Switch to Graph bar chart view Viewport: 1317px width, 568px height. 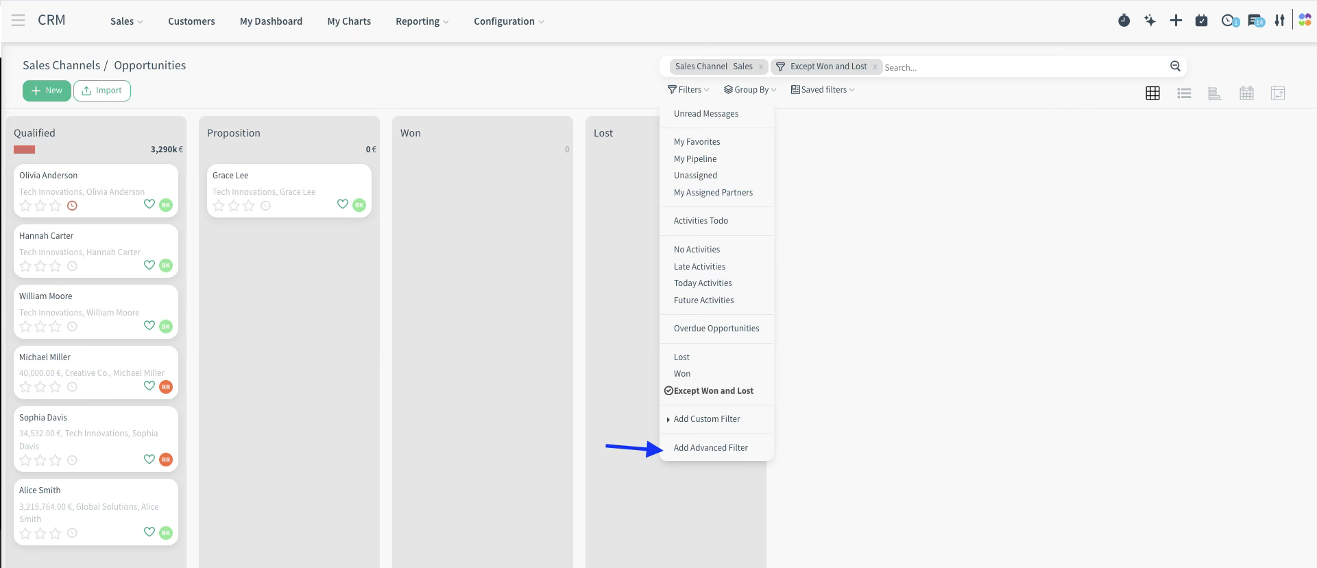pos(1215,93)
